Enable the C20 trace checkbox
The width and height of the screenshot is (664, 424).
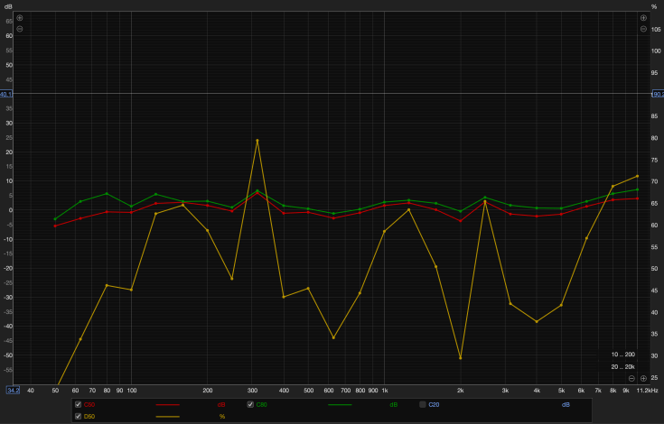[422, 404]
